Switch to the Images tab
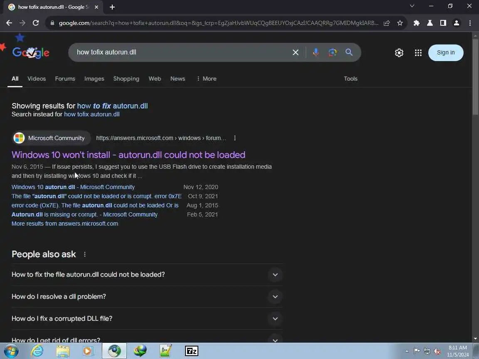Viewport: 479px width, 359px height. pos(94,79)
